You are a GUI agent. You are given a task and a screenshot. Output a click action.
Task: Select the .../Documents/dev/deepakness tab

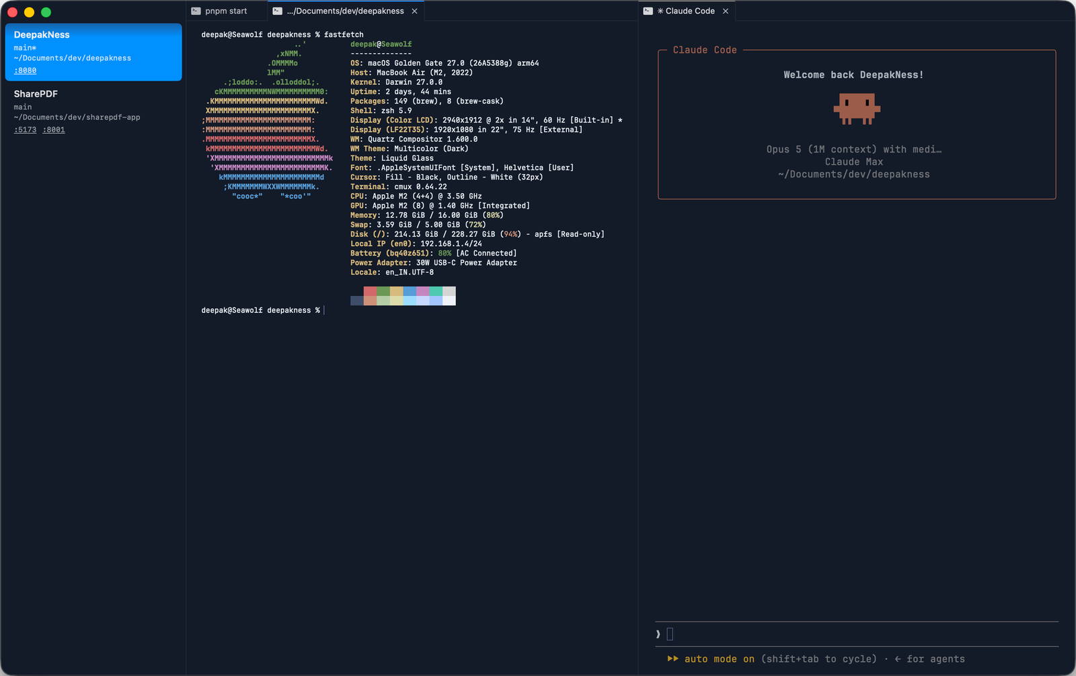click(x=345, y=11)
